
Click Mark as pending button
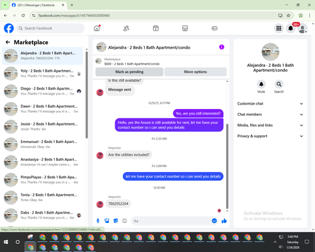coord(129,72)
